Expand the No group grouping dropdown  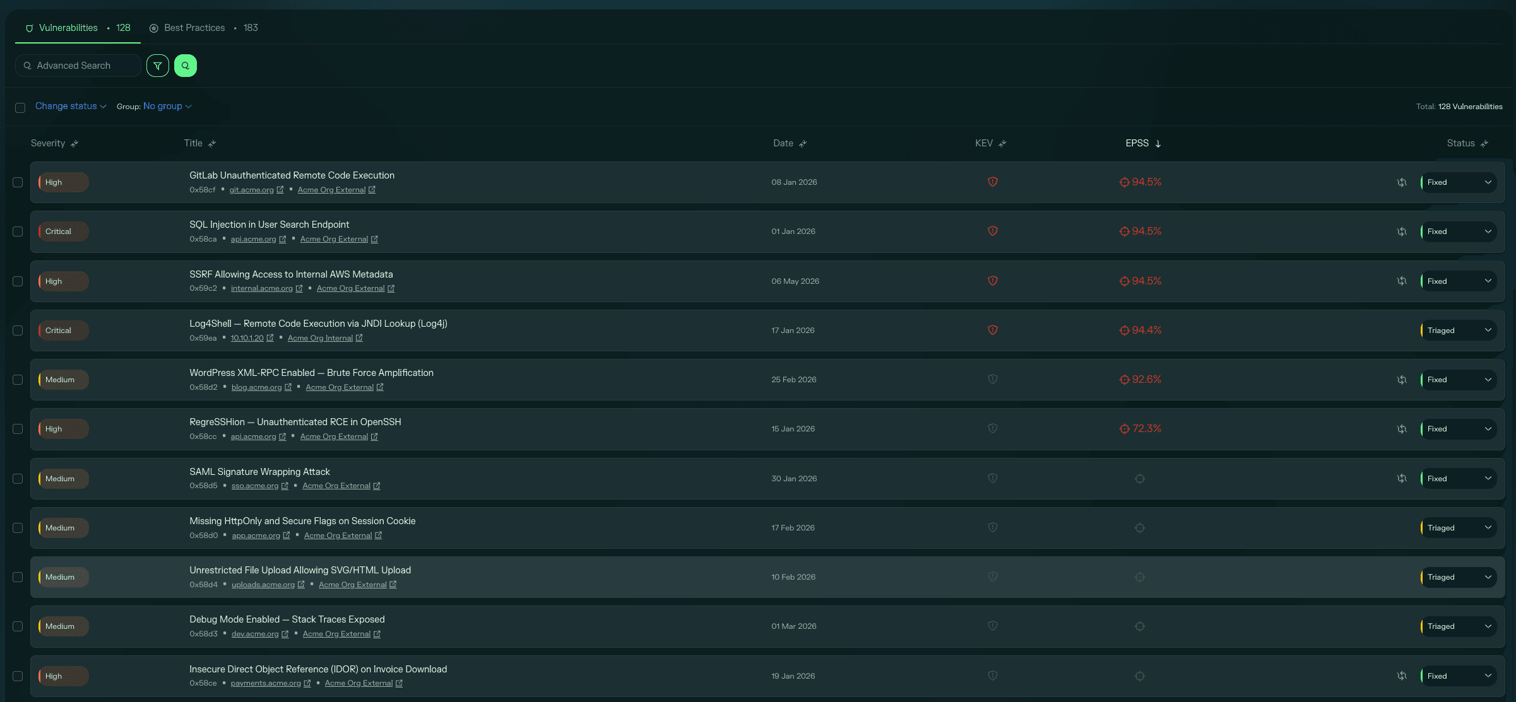(x=167, y=106)
